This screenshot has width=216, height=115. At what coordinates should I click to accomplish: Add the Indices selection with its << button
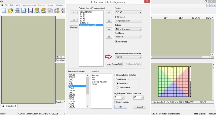click(109, 29)
